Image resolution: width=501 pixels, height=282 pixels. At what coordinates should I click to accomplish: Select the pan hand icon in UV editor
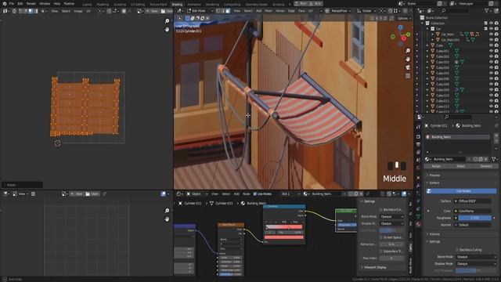tap(167, 30)
